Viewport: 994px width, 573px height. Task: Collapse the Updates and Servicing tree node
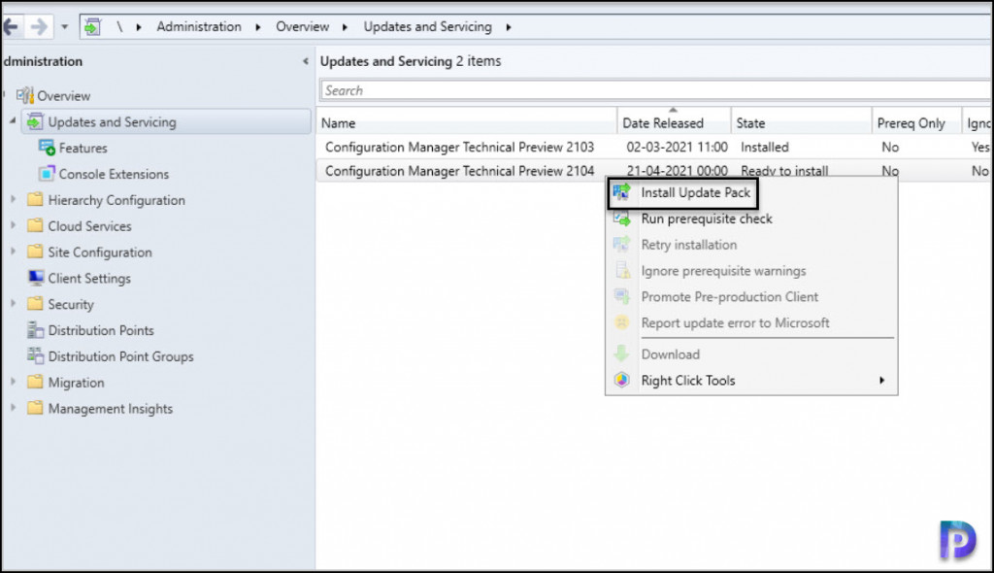tap(13, 120)
